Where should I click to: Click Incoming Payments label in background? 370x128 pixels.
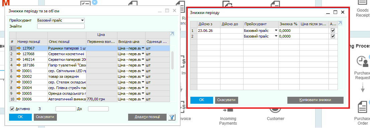point(228,121)
